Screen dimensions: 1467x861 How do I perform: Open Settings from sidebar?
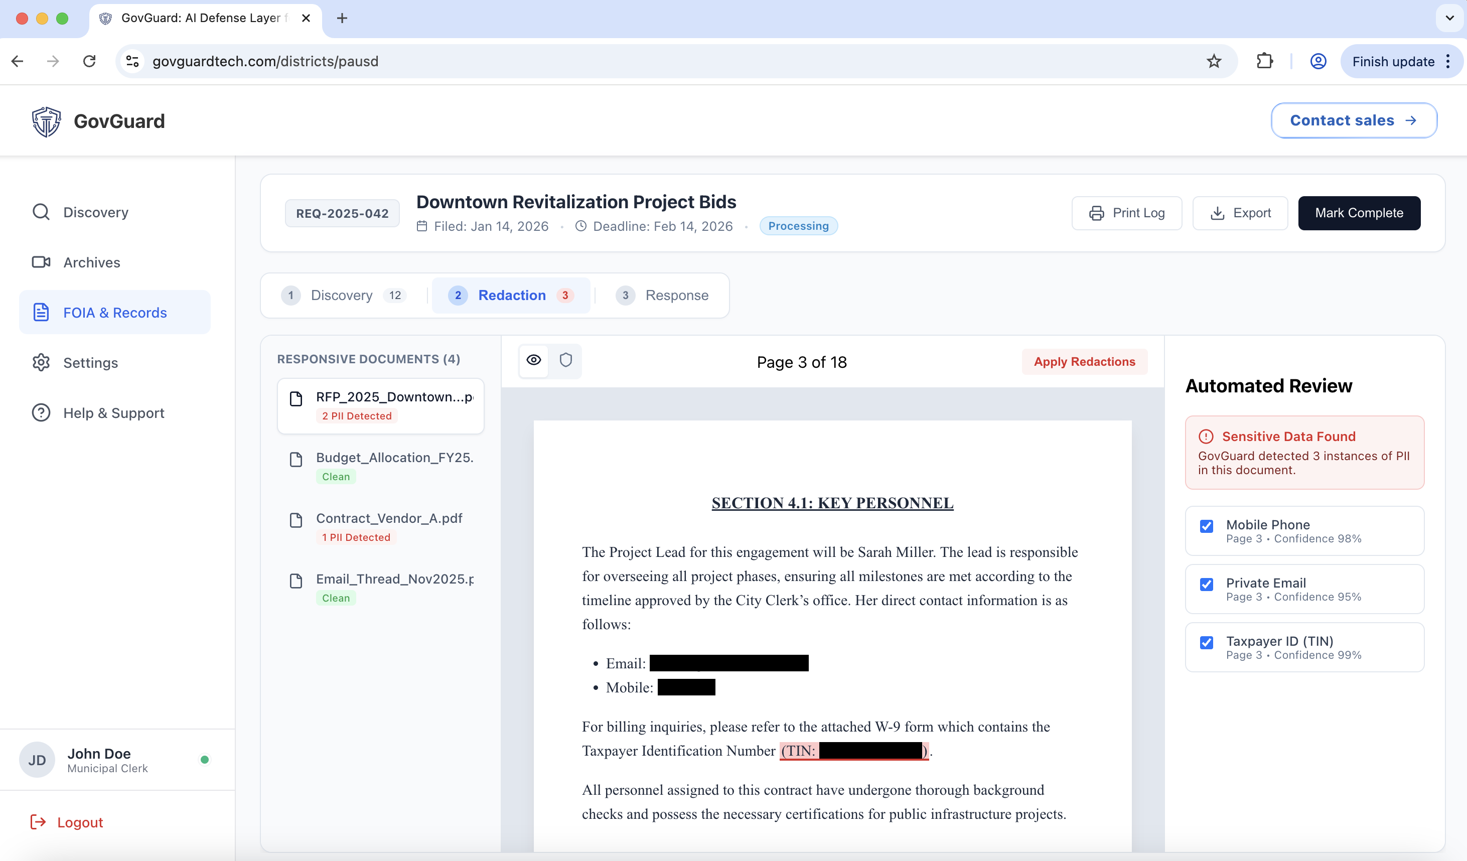[x=90, y=363]
